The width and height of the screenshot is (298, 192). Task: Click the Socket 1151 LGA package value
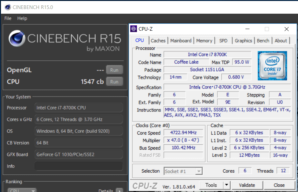point(207,69)
